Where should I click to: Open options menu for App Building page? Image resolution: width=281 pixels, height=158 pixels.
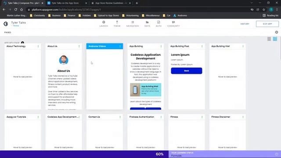[161, 46]
